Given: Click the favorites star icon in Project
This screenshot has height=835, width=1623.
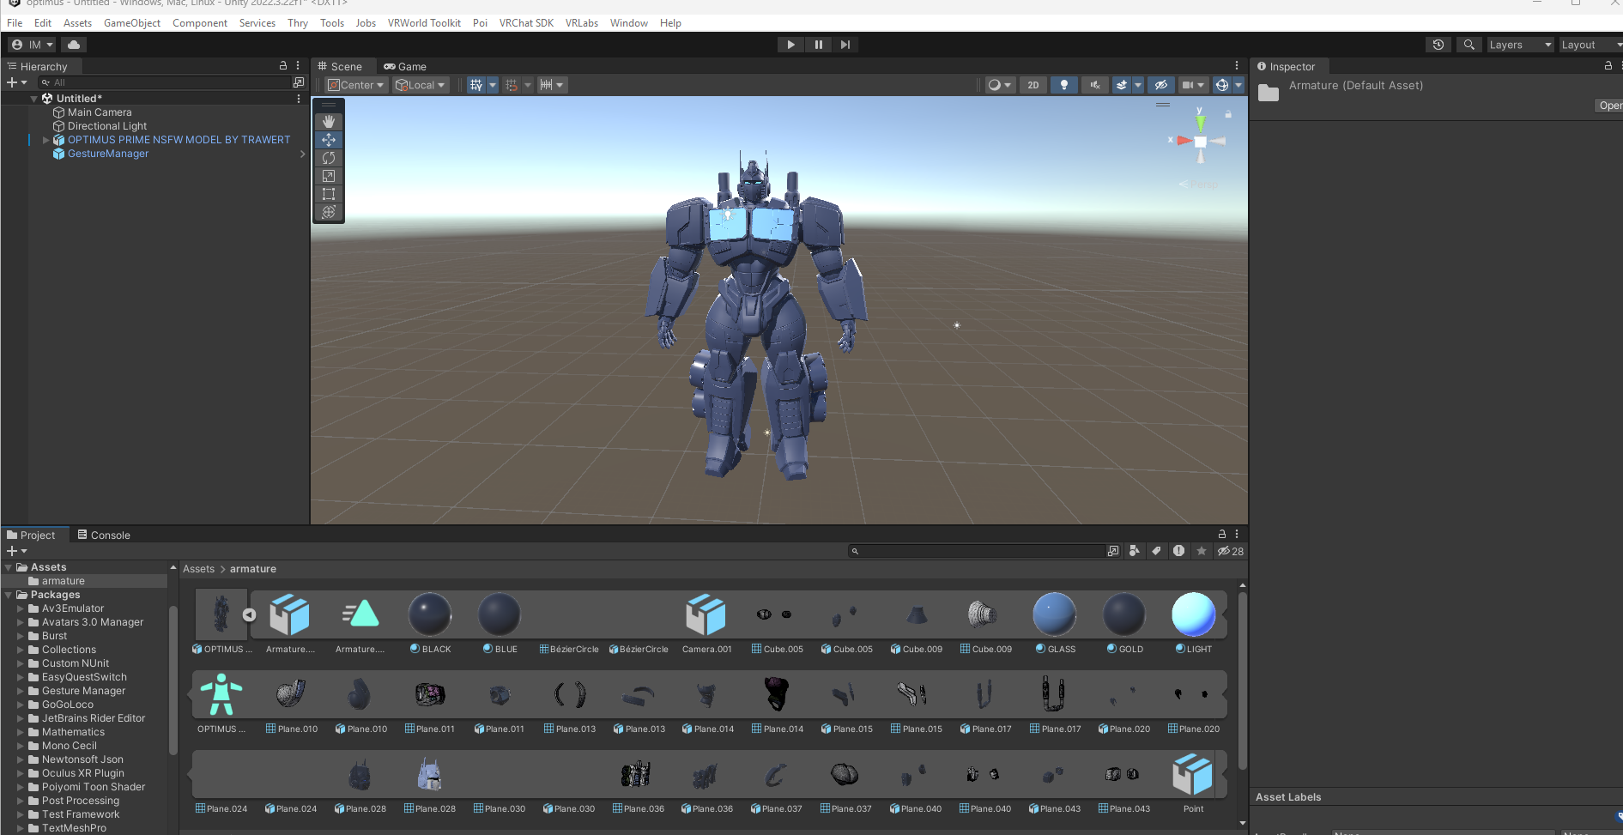Looking at the screenshot, I should [x=1202, y=551].
